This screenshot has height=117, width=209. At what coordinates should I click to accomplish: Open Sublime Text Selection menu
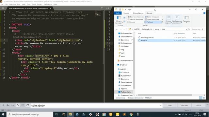pos(12,4)
